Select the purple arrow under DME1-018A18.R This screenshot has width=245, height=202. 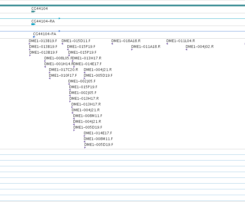[112, 44]
